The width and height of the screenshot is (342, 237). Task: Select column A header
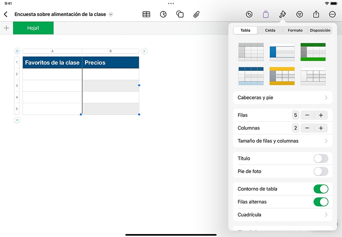point(52,51)
